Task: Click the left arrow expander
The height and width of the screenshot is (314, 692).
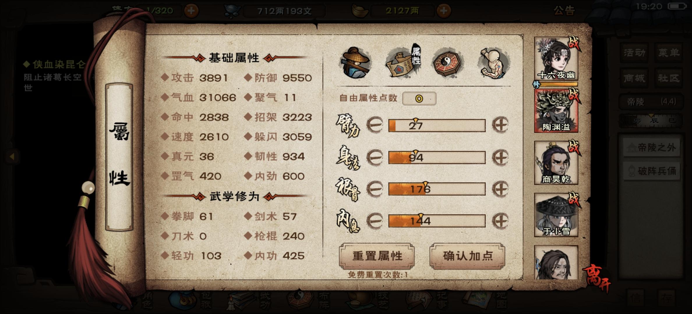Action: pos(12,156)
